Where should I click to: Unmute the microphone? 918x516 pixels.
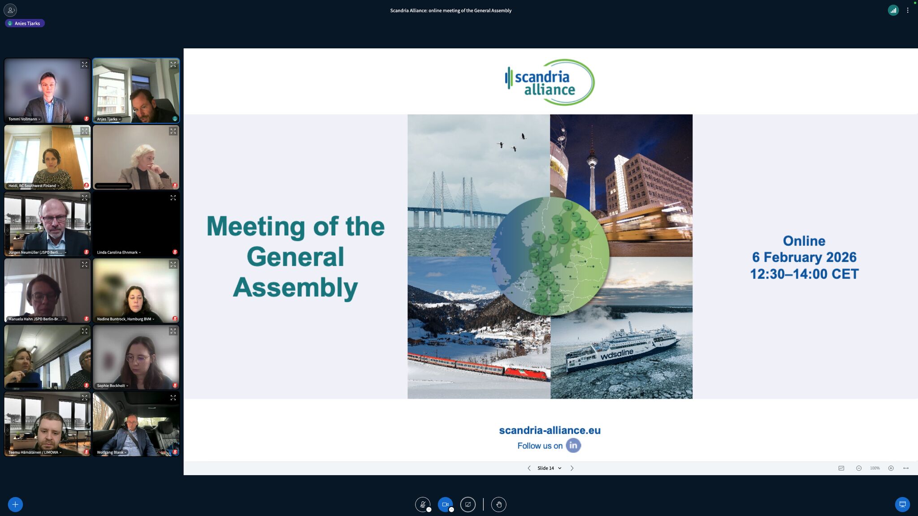422,504
